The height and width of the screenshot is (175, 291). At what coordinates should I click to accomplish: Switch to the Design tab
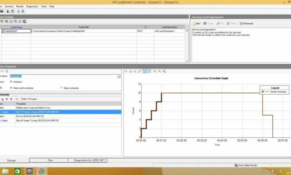click(12, 160)
